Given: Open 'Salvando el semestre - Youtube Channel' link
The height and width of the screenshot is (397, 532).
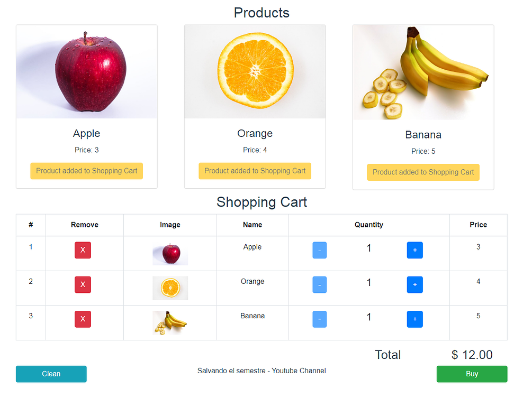Looking at the screenshot, I should click(x=262, y=371).
